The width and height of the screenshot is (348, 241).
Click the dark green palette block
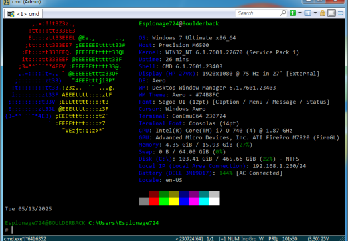tap(164, 194)
